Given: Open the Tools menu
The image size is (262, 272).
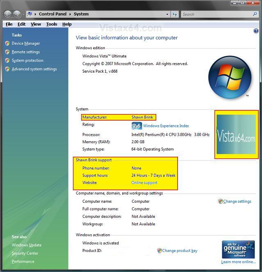Looking at the screenshot, I should (52, 24).
